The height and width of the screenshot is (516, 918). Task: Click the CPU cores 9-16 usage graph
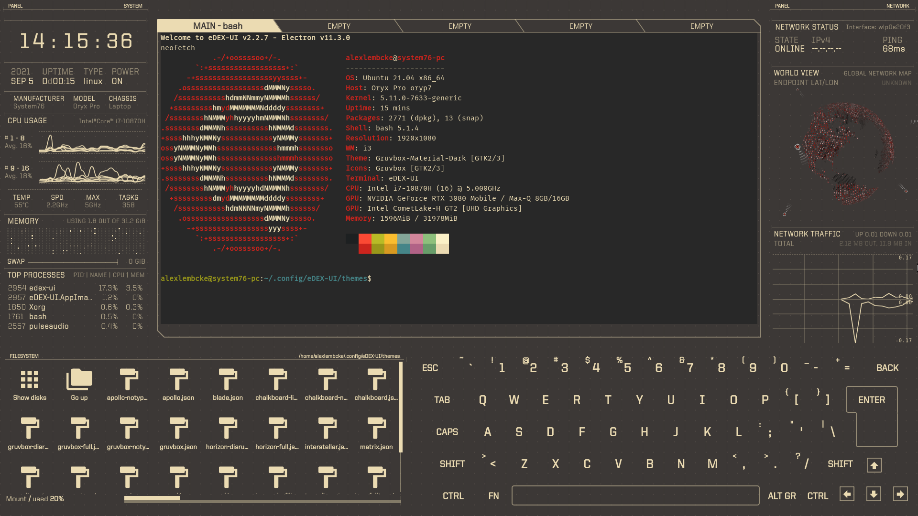[92, 172]
